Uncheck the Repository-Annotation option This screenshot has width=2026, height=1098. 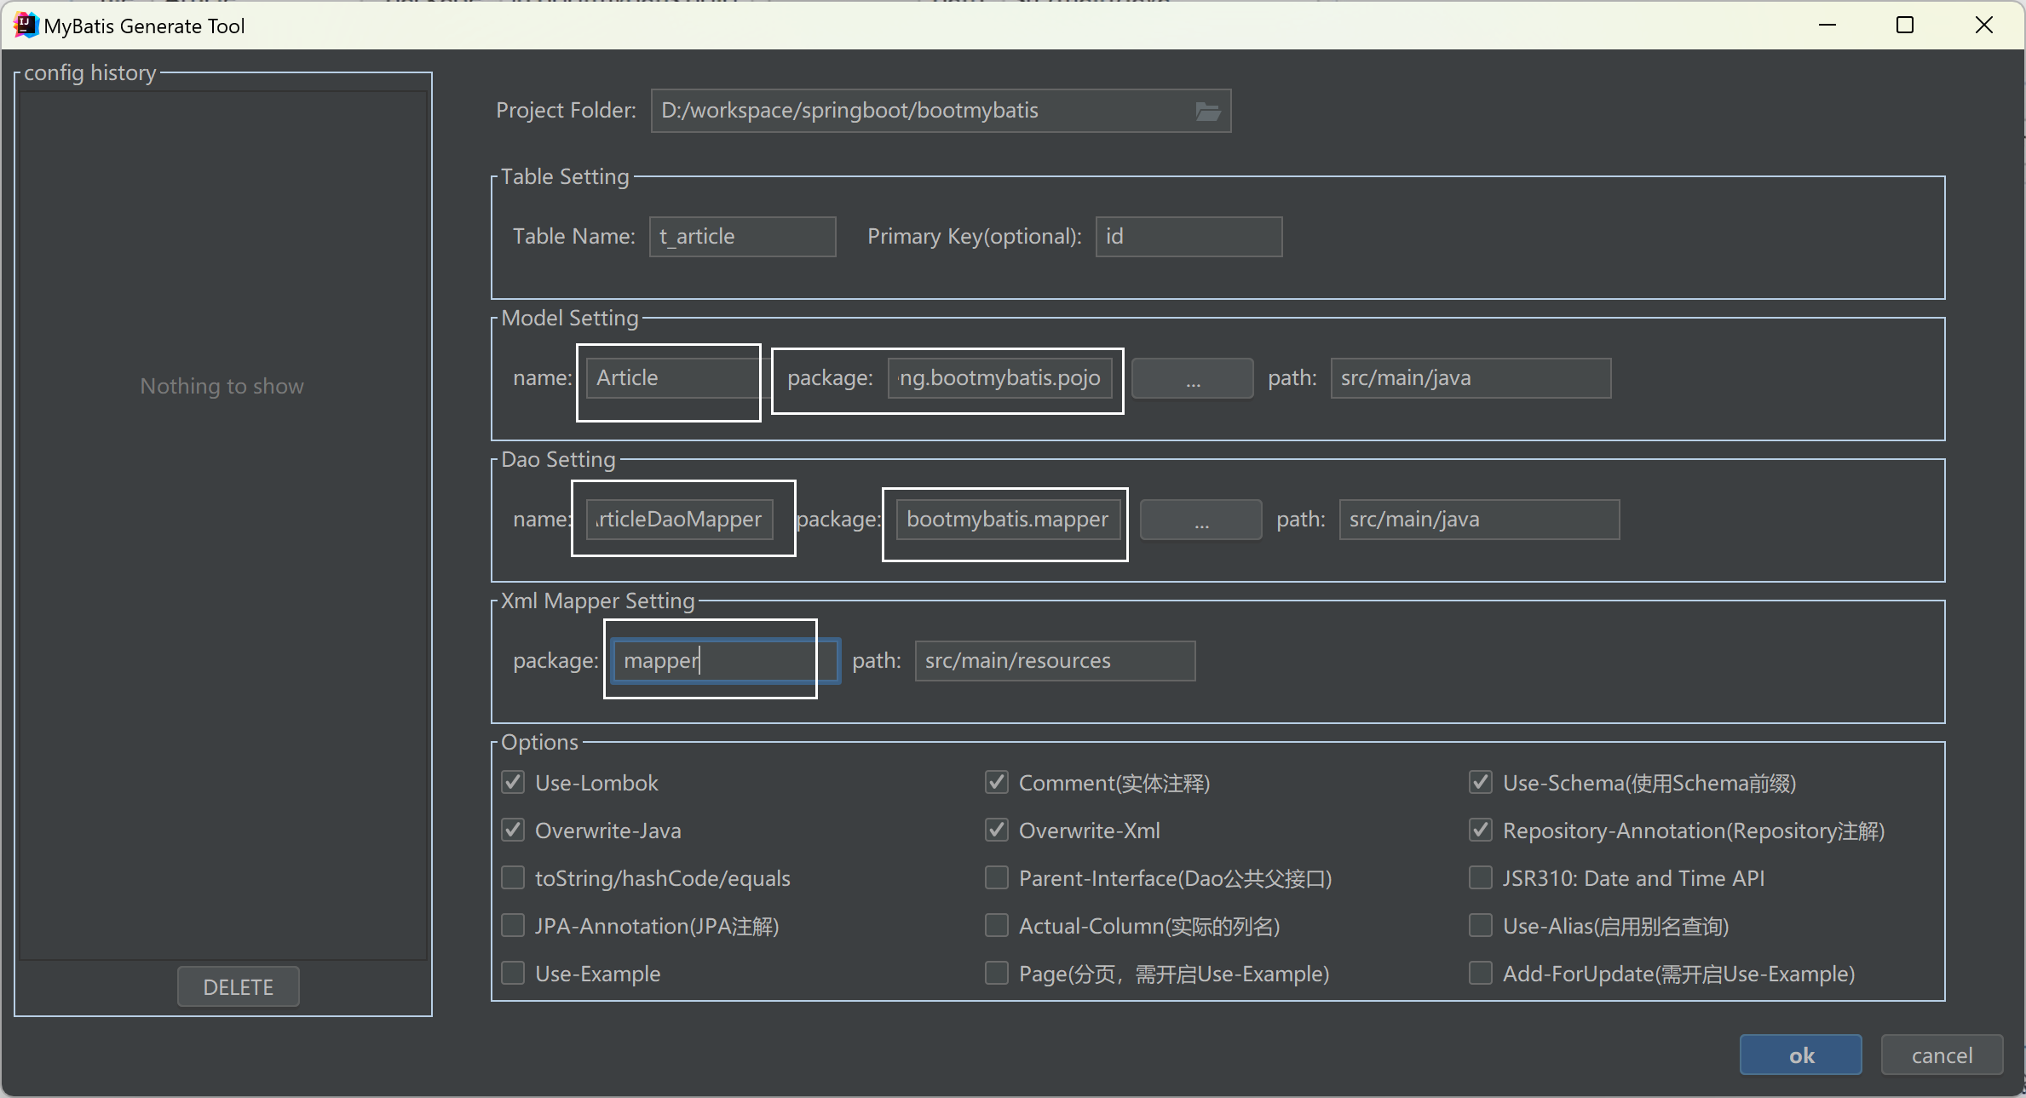tap(1481, 830)
